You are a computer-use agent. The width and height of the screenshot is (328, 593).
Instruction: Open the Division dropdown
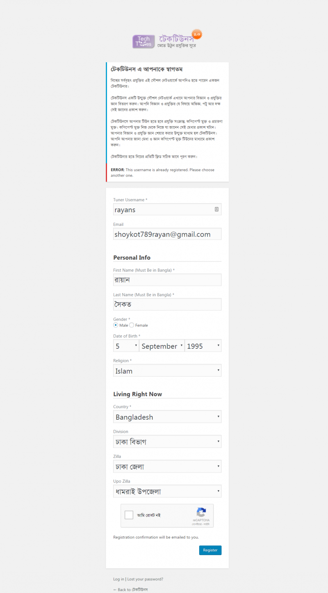(x=167, y=442)
